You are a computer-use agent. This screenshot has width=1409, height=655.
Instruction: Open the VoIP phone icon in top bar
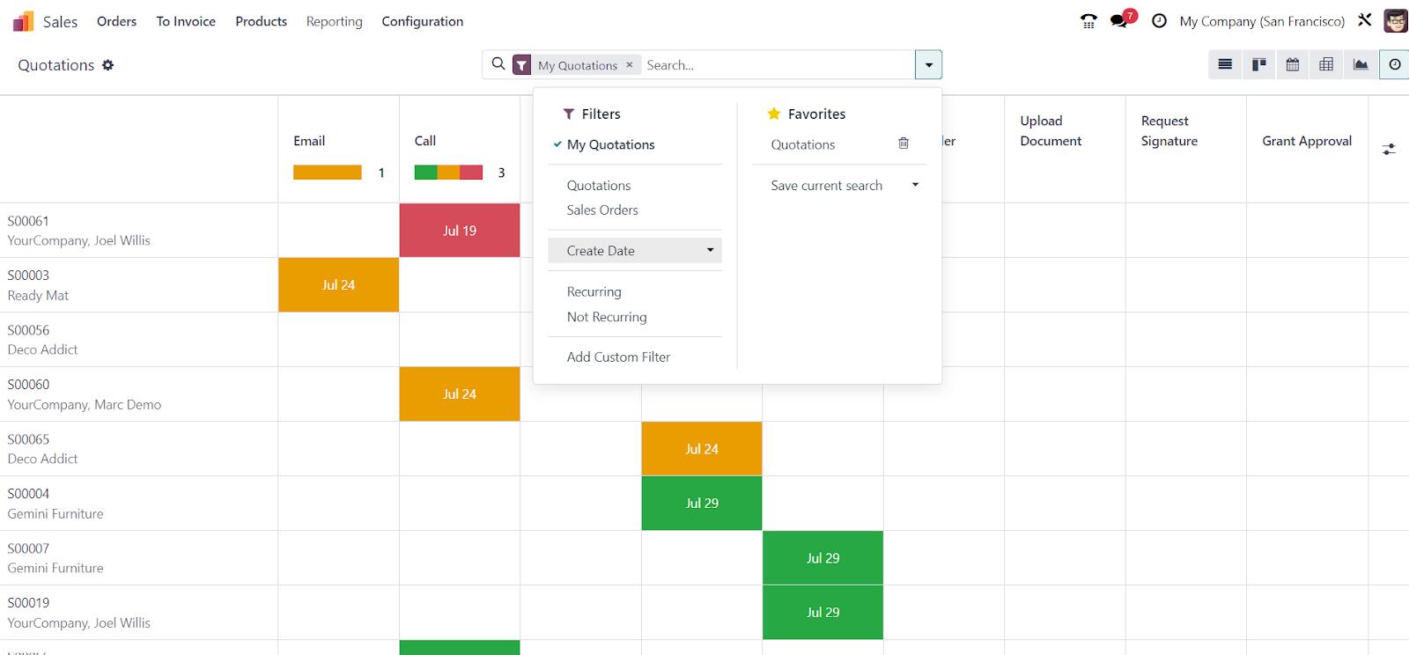[1088, 21]
